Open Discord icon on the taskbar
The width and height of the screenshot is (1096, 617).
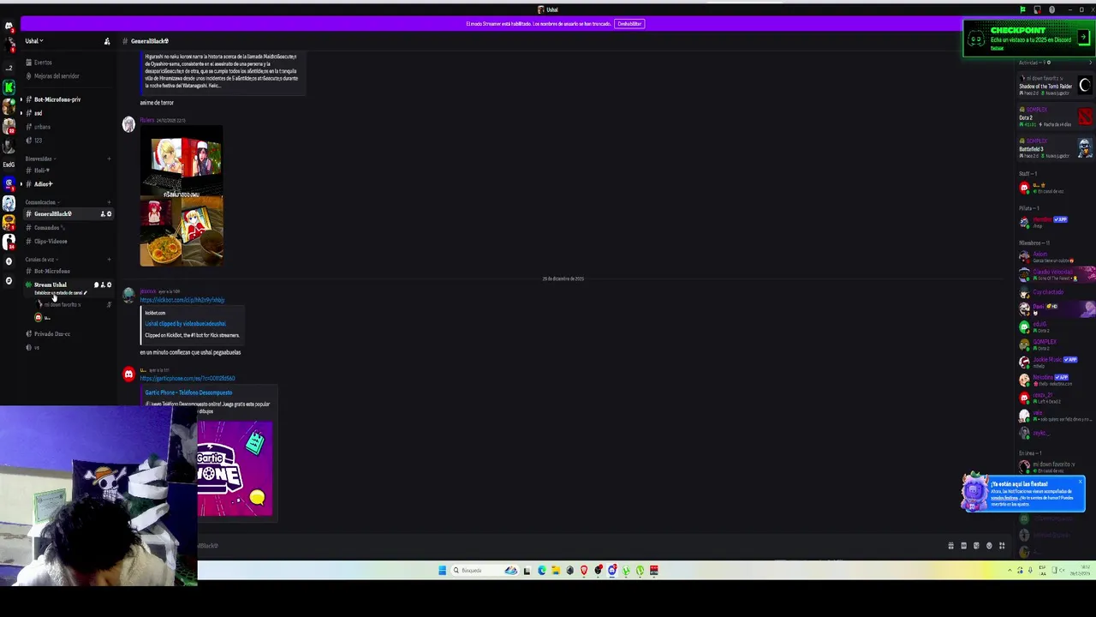pyautogui.click(x=612, y=570)
